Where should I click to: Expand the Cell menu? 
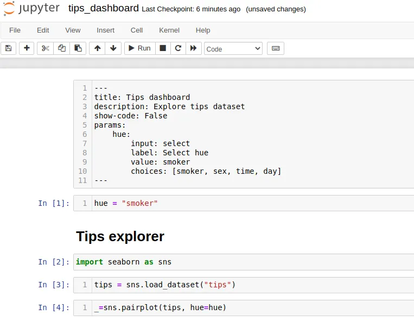click(x=137, y=30)
